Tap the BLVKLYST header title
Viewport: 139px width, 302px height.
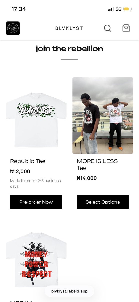click(x=69, y=28)
